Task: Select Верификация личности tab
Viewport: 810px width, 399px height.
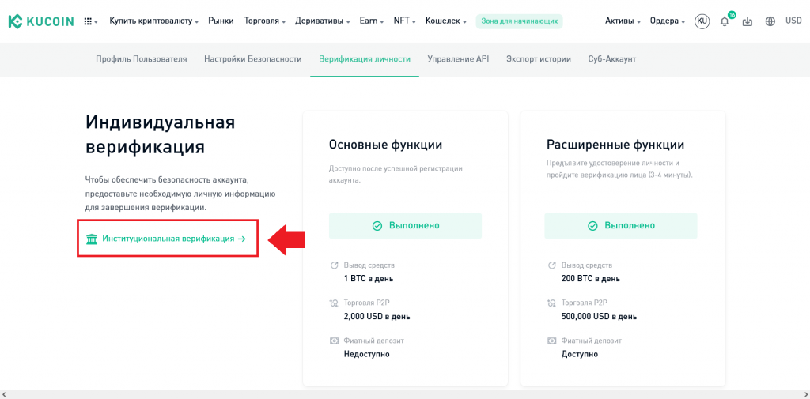Action: click(365, 59)
